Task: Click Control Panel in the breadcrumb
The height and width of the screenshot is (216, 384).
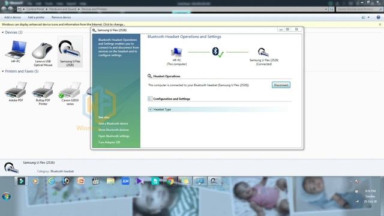Action: [35, 9]
